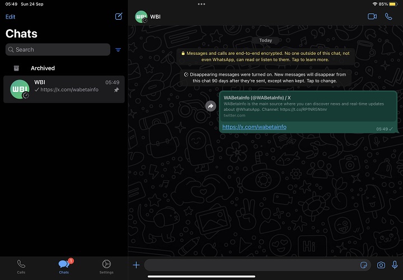The image size is (403, 280).
Task: Start a voice call with WBI
Action: coord(388,16)
